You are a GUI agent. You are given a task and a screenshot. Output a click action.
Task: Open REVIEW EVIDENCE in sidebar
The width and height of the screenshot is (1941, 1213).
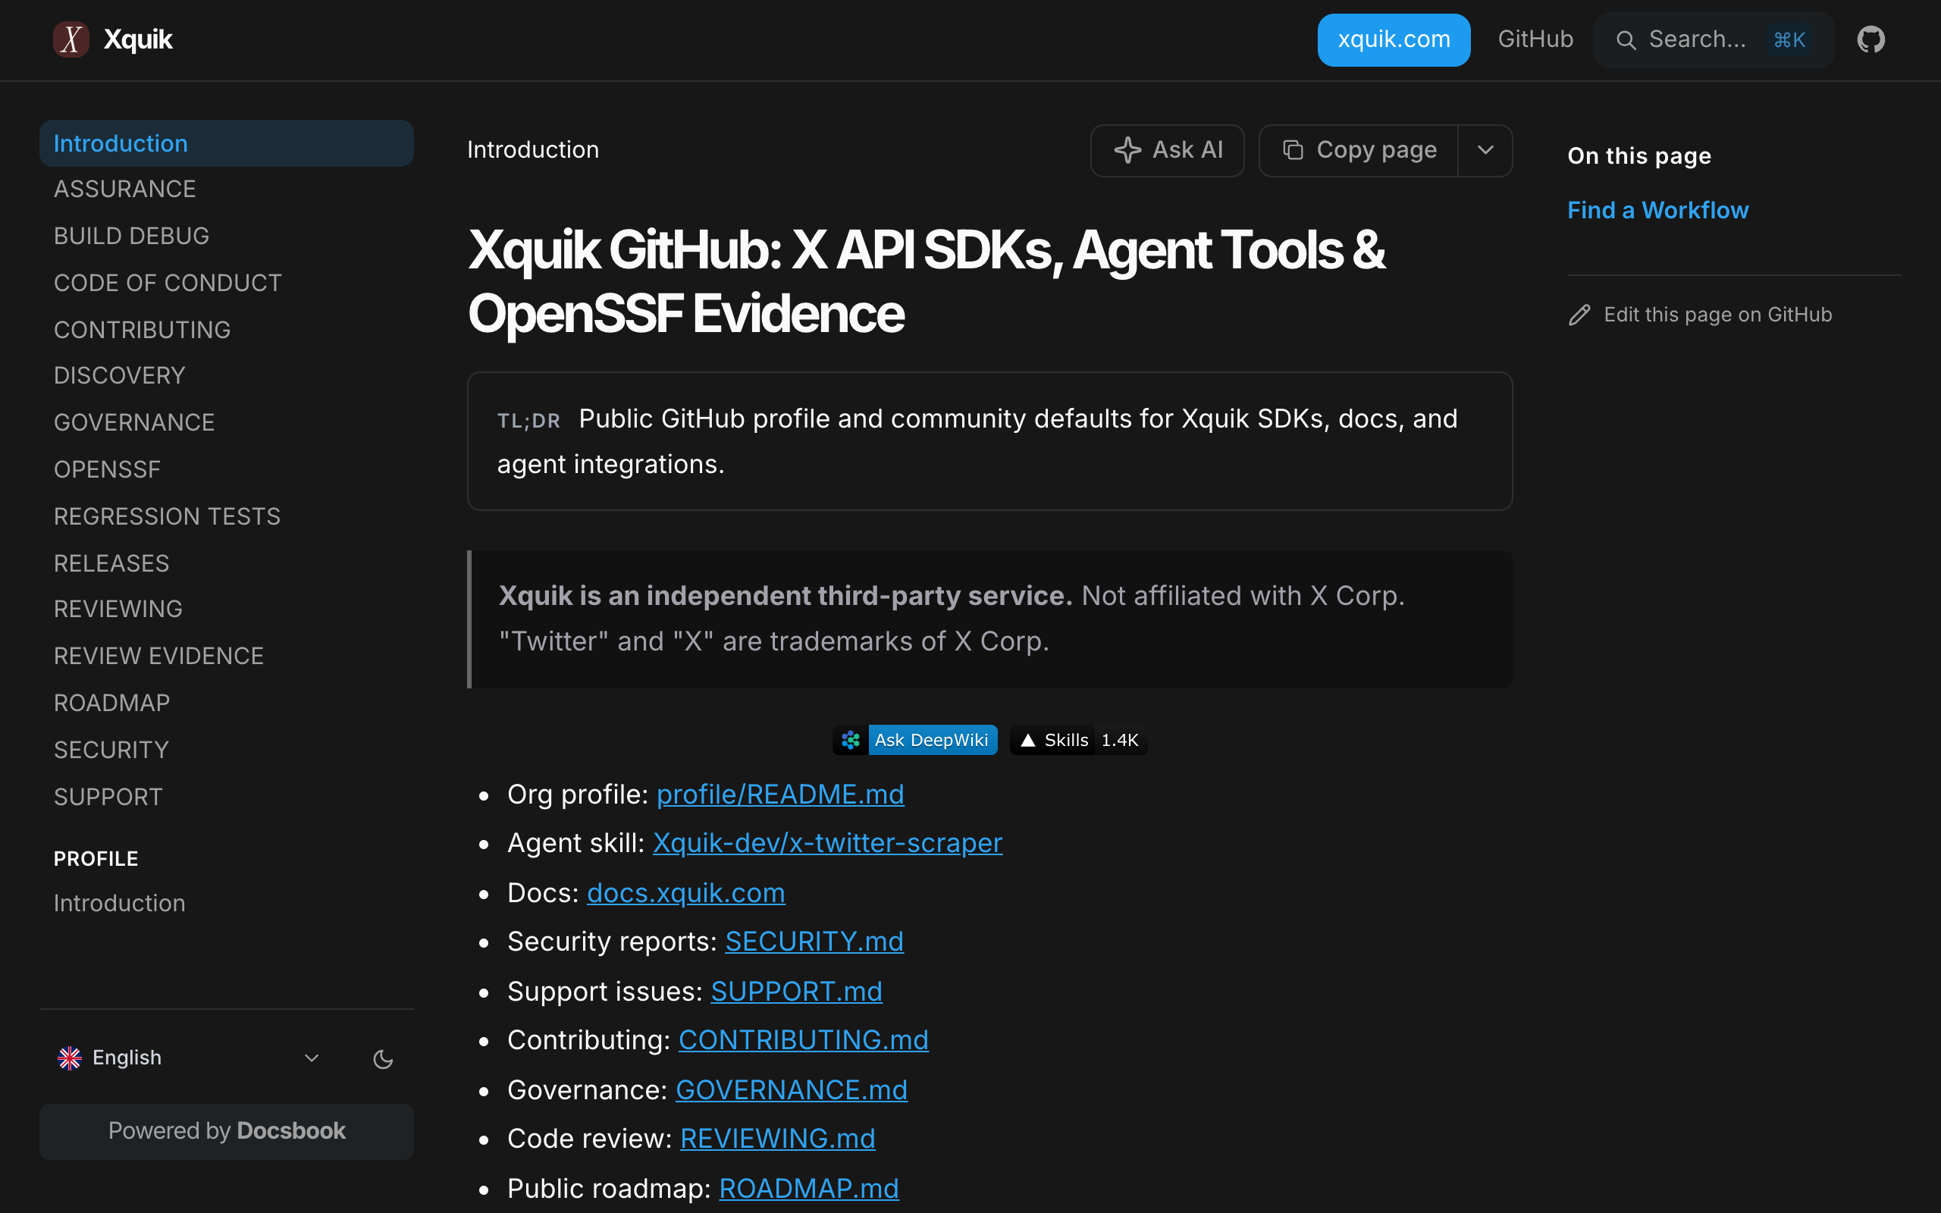(158, 657)
